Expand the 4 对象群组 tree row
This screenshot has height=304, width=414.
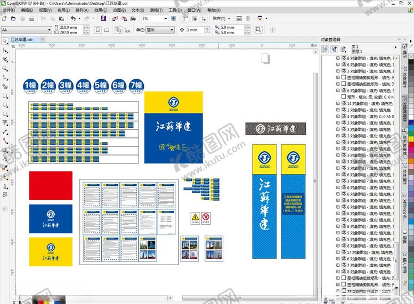point(338,117)
